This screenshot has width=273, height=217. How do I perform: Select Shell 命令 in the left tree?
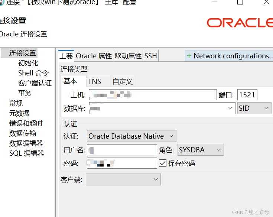click(x=33, y=73)
